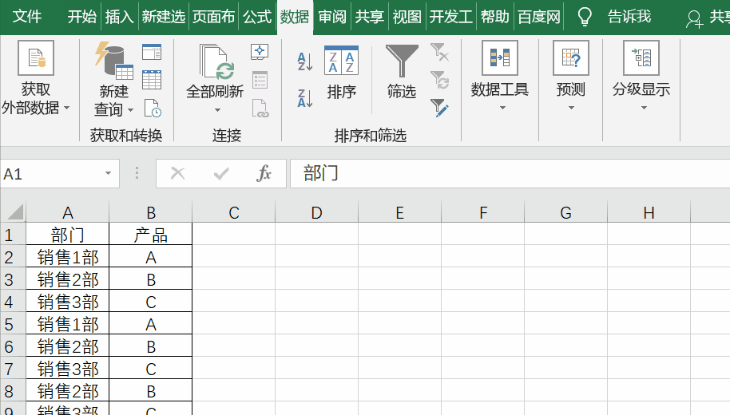
Task: Expand the 新建查询 dropdown arrow
Action: [130, 110]
